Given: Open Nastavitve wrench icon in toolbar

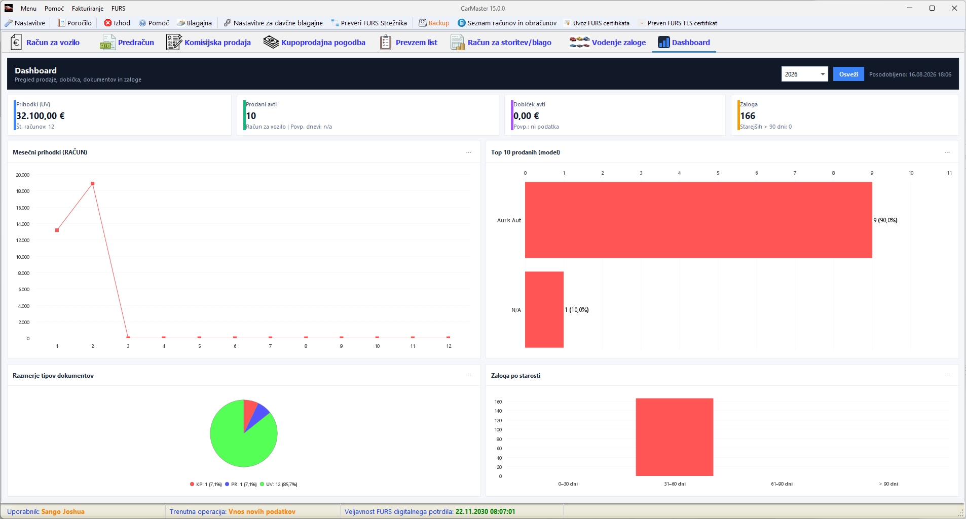Looking at the screenshot, I should click(x=9, y=23).
